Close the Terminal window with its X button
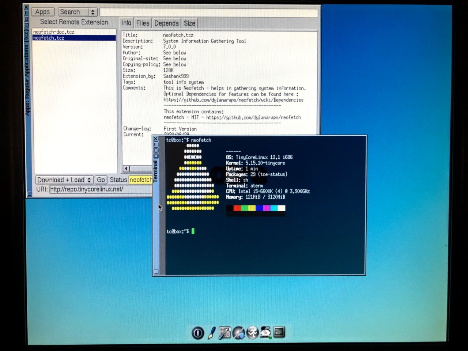The height and width of the screenshot is (351, 468). (156, 139)
